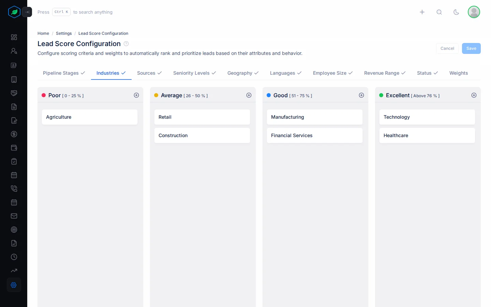The height and width of the screenshot is (307, 491).
Task: Click the Ctrl K search shortcut hint
Action: click(61, 12)
